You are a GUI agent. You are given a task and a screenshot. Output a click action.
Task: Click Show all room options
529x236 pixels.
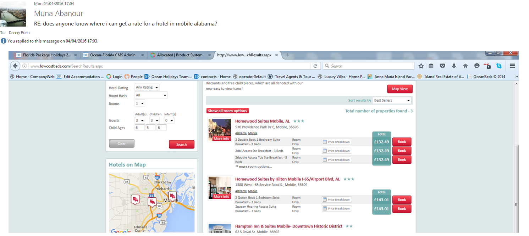(227, 111)
